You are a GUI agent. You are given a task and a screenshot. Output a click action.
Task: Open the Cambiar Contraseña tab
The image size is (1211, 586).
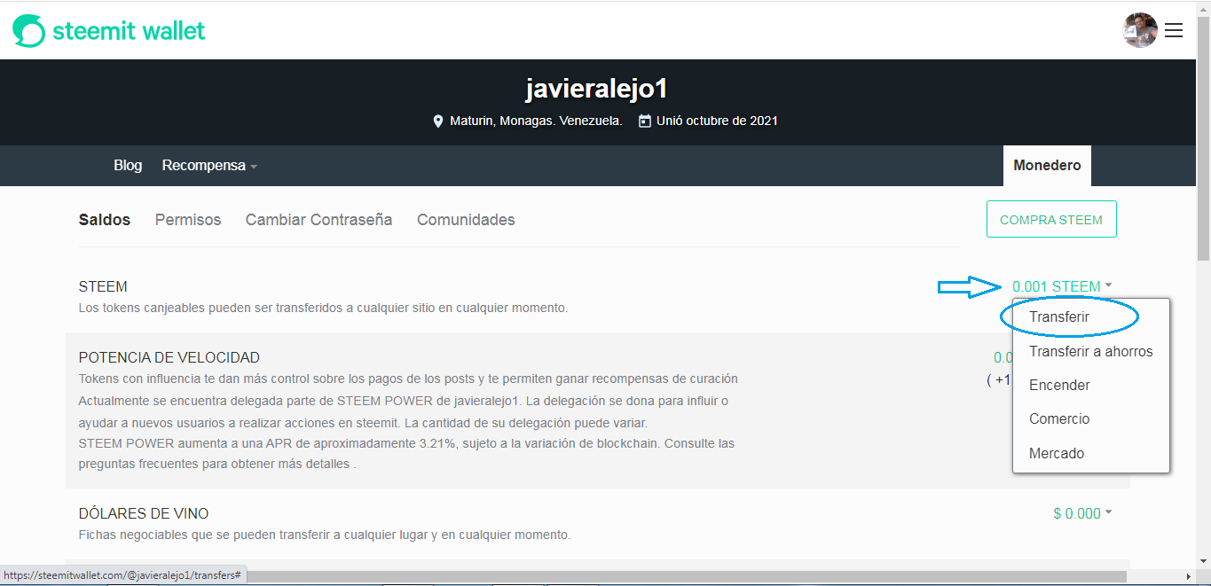tap(318, 220)
